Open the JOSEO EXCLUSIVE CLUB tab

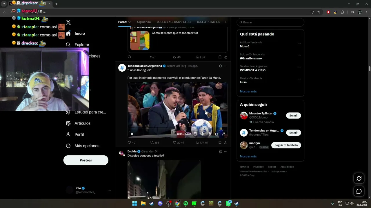(x=174, y=22)
